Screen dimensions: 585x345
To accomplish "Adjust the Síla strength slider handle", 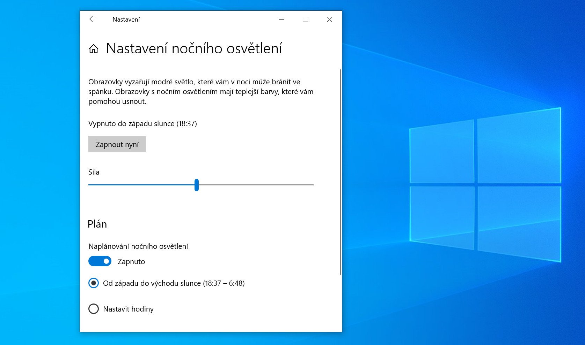I will [197, 185].
